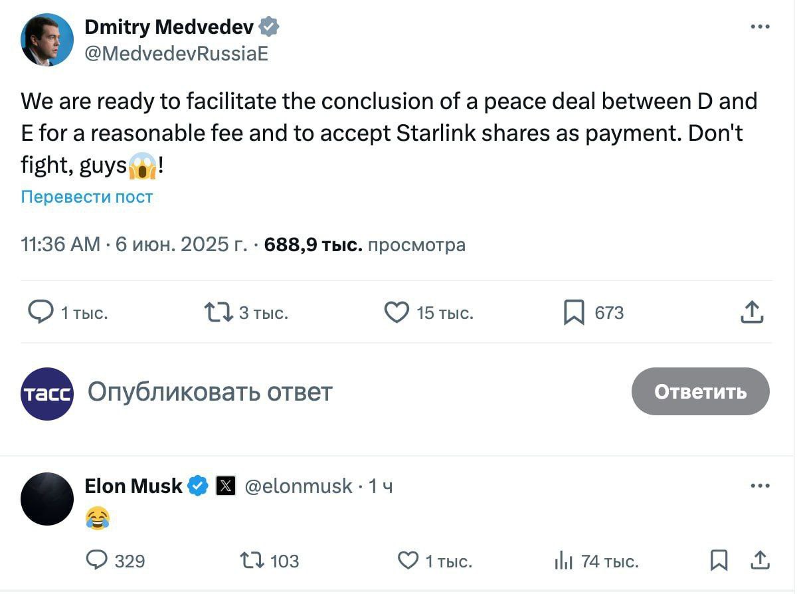Bookmark Elon Musk's reply
797x594 pixels.
tap(719, 561)
